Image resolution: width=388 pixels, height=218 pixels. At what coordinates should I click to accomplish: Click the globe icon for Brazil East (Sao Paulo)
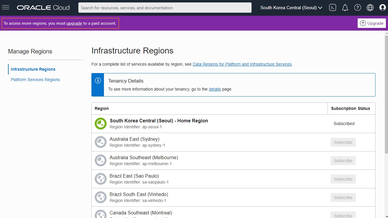101,179
